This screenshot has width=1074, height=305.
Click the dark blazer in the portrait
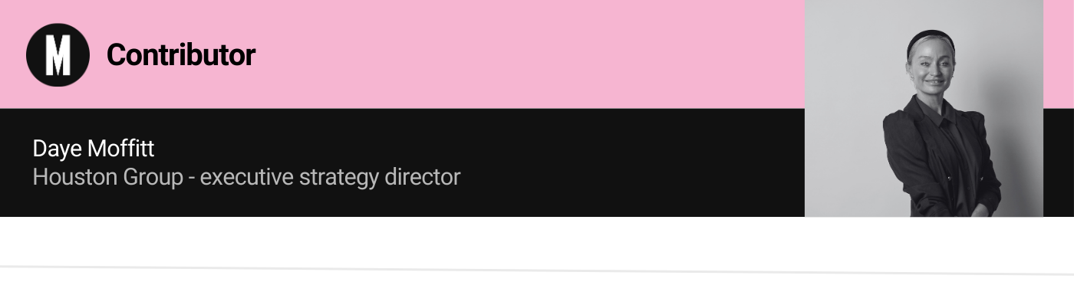tap(940, 157)
